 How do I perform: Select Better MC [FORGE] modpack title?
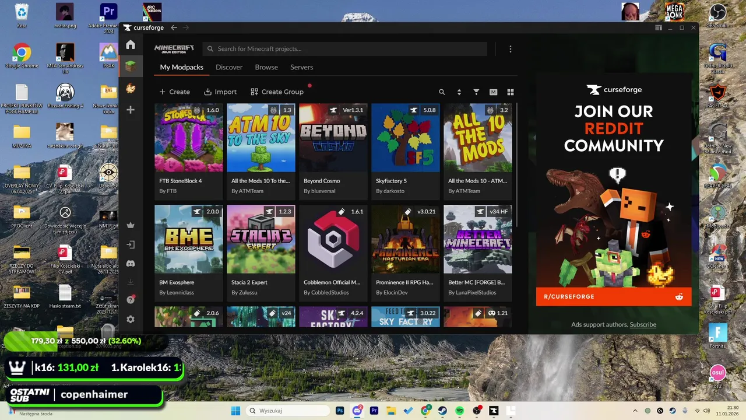(x=476, y=282)
